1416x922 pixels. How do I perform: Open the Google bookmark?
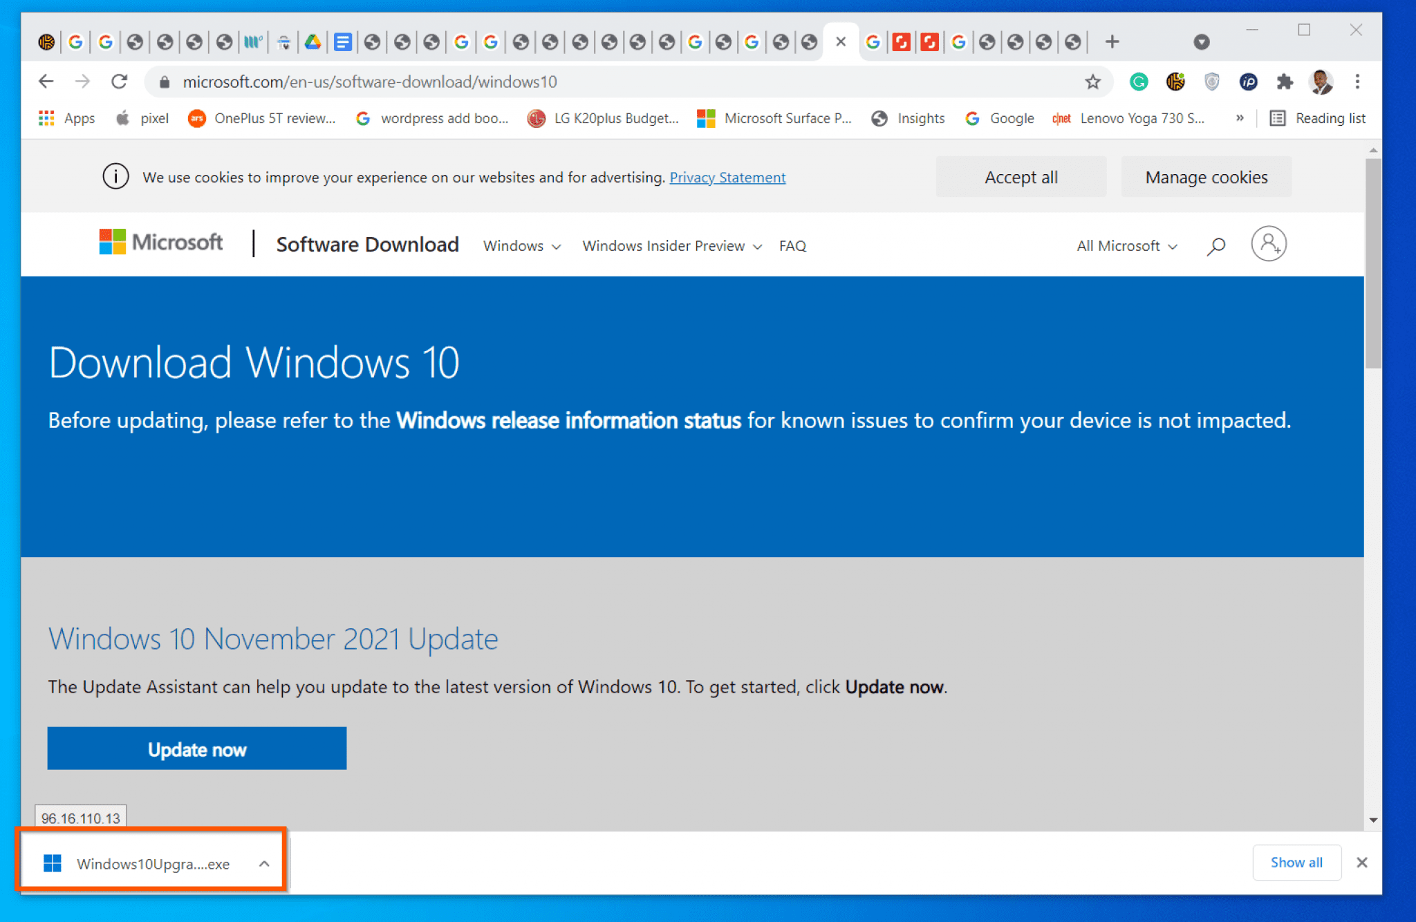coord(1000,118)
